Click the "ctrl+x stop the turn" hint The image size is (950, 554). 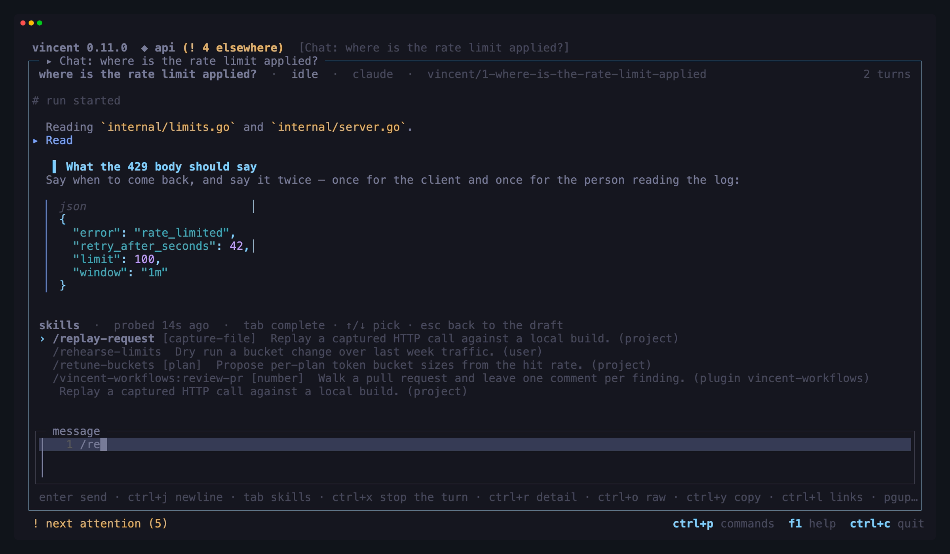400,497
